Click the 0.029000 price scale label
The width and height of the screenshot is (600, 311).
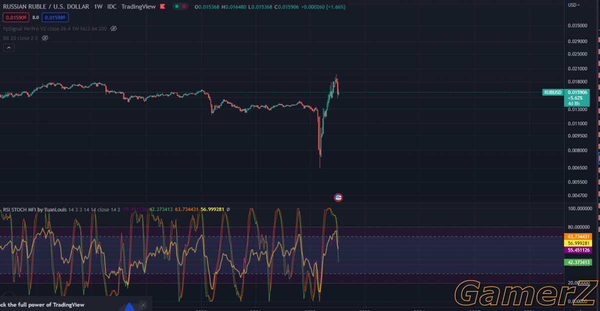pyautogui.click(x=577, y=40)
